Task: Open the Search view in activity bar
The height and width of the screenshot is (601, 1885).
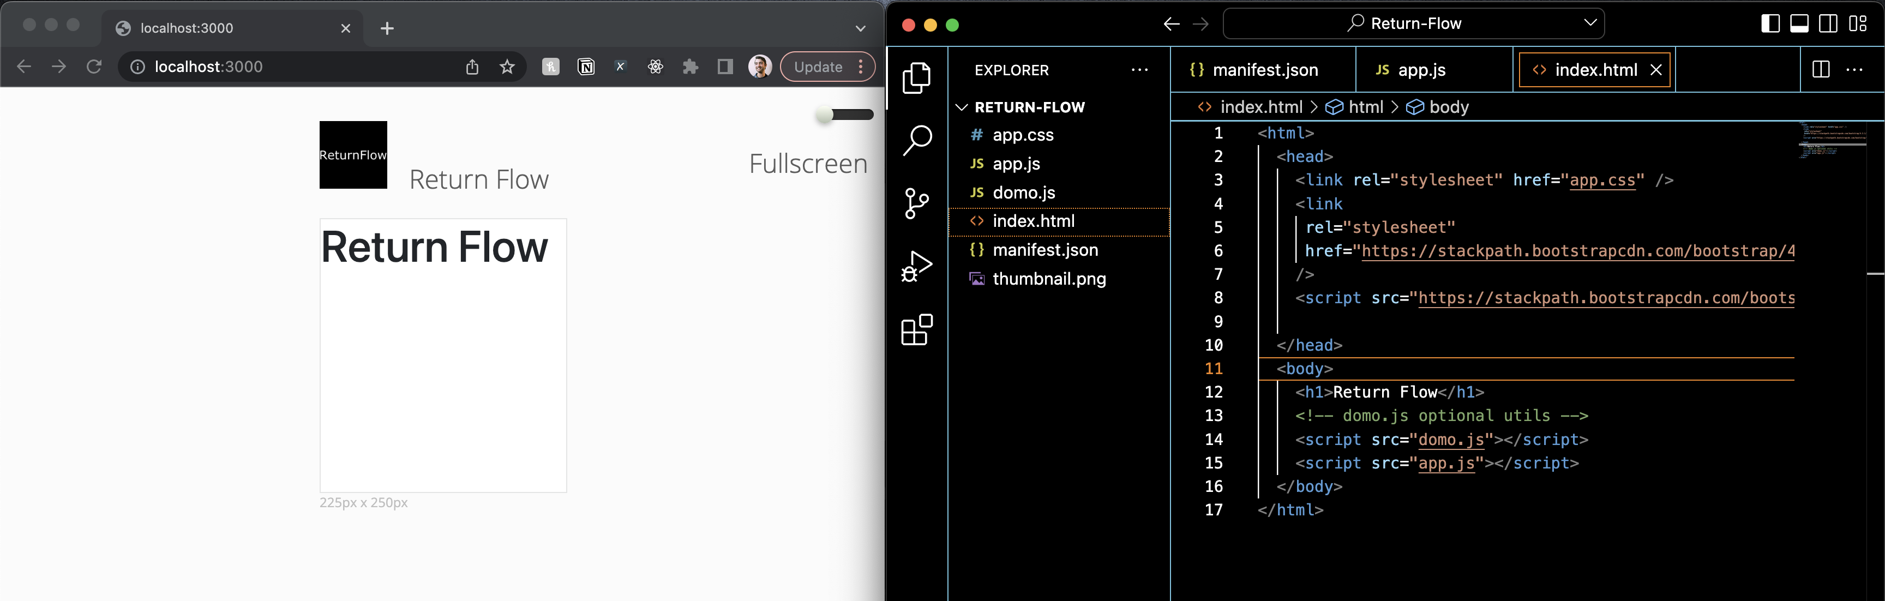Action: (916, 140)
